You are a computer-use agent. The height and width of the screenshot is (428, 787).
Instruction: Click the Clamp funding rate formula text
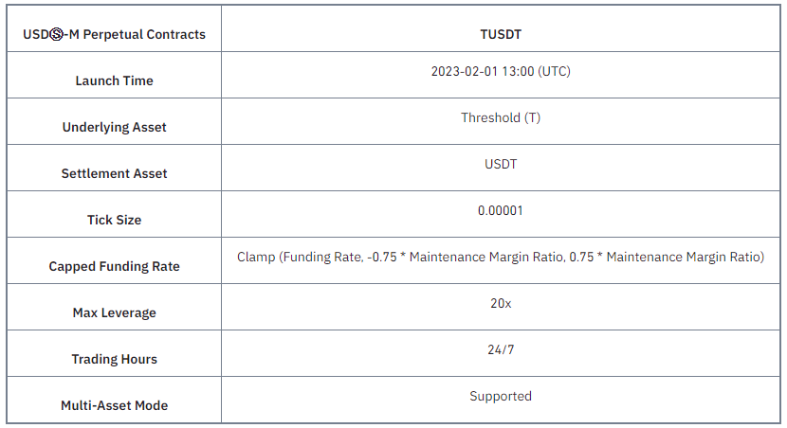[x=501, y=258]
